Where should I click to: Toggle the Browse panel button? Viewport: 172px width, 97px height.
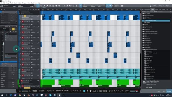pyautogui.click(x=169, y=91)
